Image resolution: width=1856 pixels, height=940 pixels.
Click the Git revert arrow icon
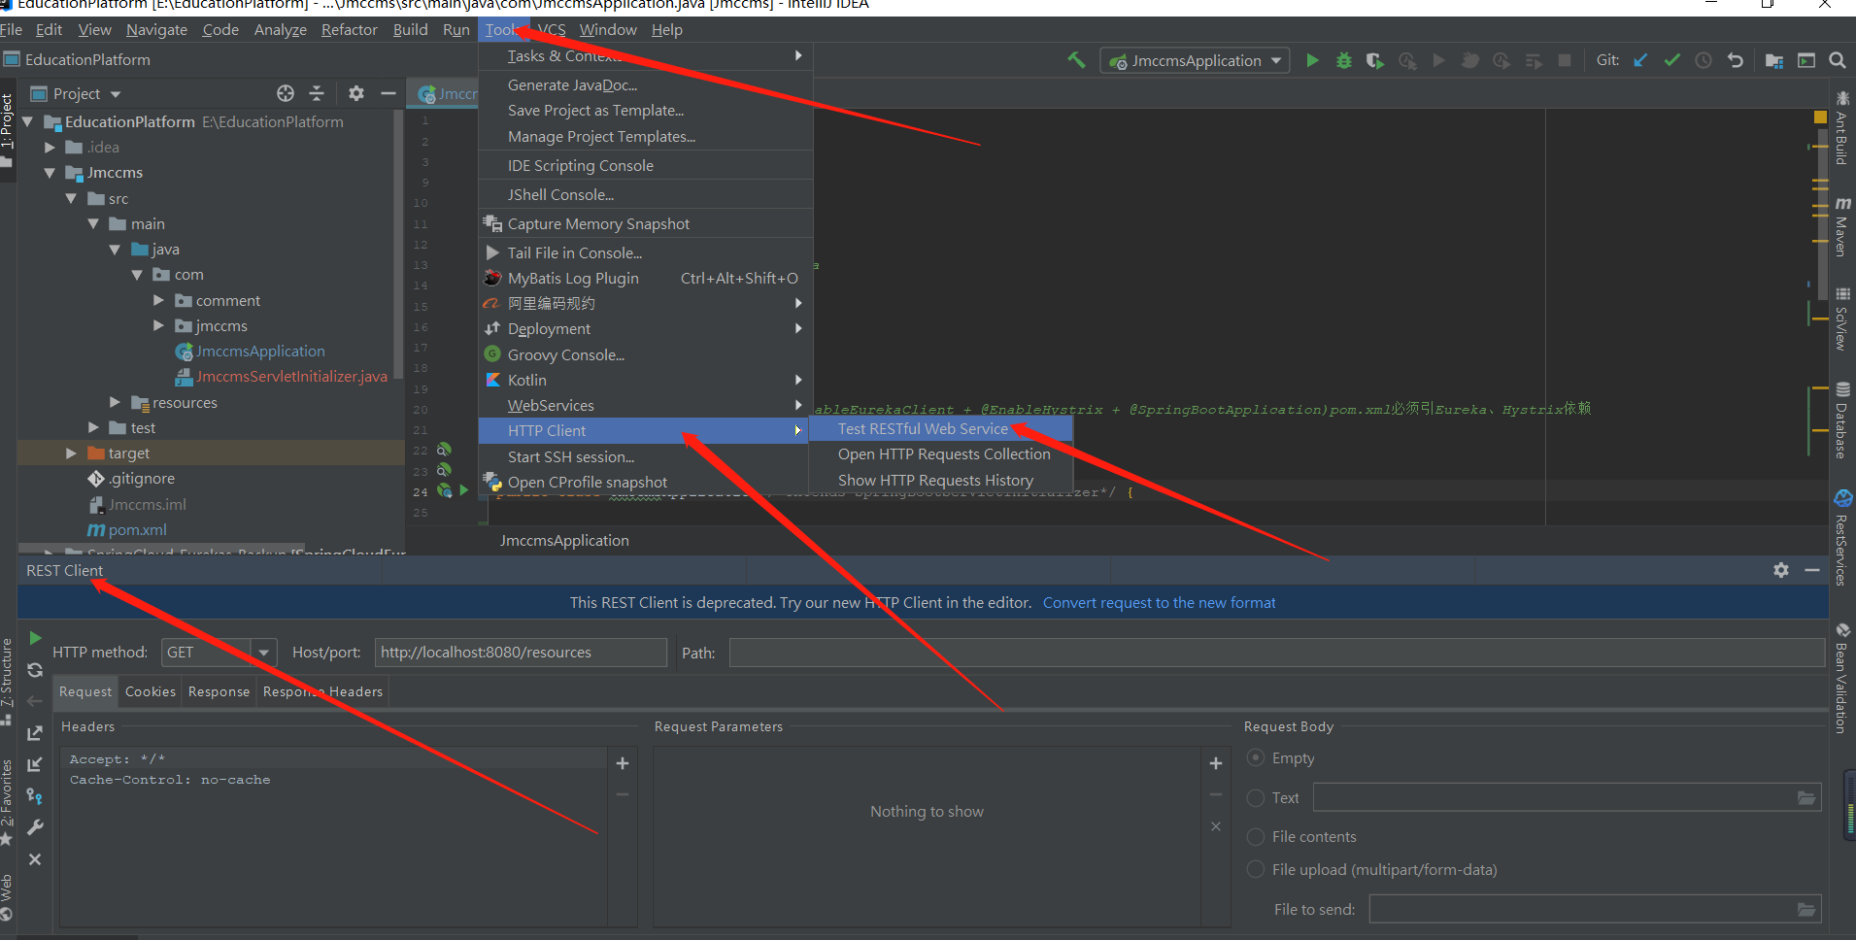[x=1736, y=60]
